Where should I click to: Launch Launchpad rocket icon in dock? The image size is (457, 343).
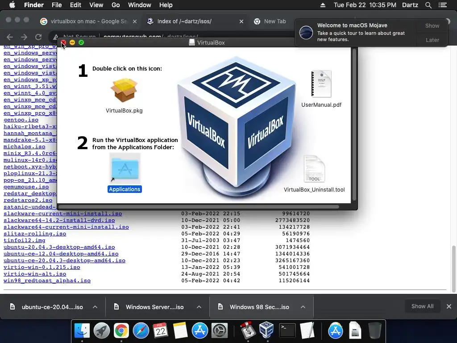(102, 330)
